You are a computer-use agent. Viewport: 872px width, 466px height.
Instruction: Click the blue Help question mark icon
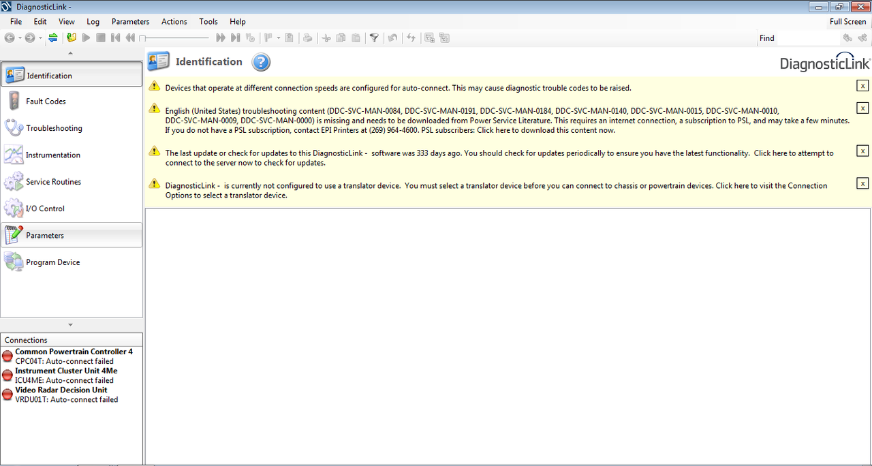[x=261, y=63]
